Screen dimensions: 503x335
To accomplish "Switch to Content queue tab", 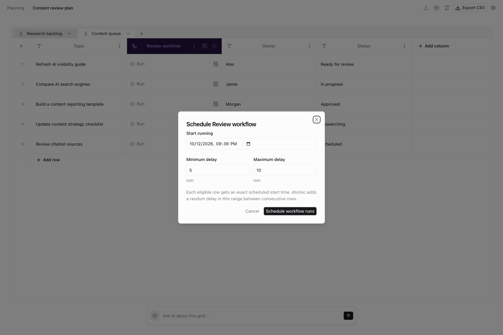I will click(x=106, y=34).
